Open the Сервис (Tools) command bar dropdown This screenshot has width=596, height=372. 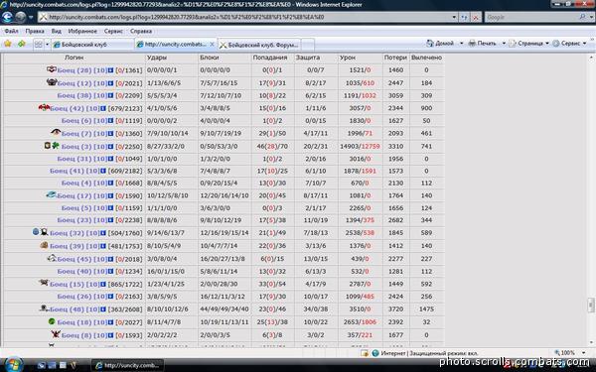pos(570,44)
